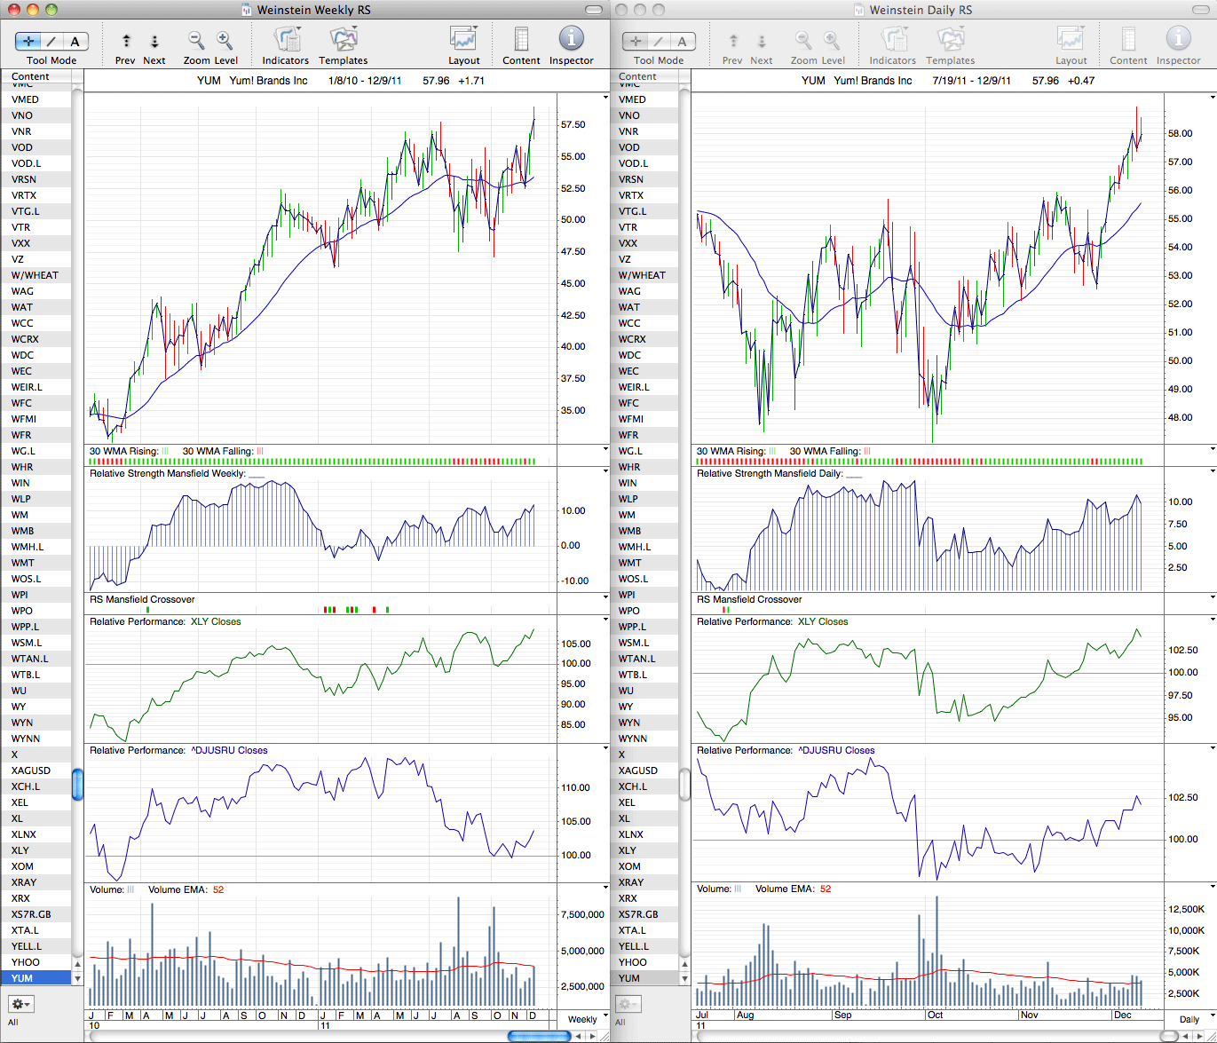Zoom in with the plus magnifier
Image resolution: width=1217 pixels, height=1043 pixels.
coord(225,40)
